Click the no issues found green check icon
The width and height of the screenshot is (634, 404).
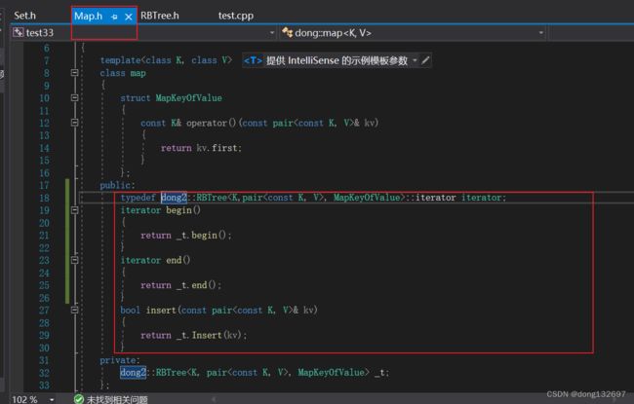click(x=79, y=399)
